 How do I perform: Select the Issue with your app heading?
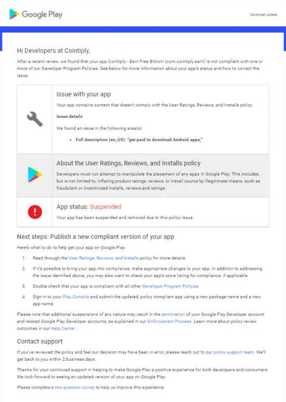(84, 94)
